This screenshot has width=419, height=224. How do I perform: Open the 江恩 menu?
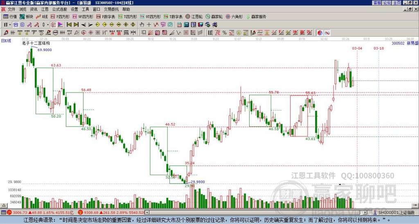click(x=45, y=9)
